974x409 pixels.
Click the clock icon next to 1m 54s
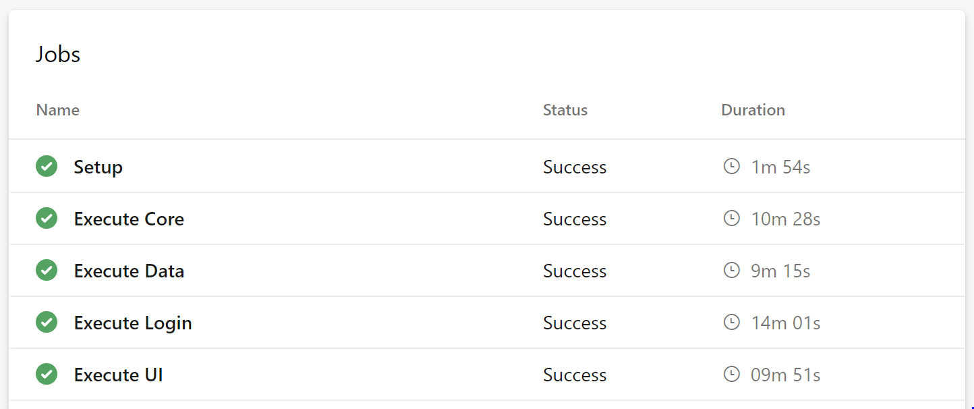click(732, 166)
